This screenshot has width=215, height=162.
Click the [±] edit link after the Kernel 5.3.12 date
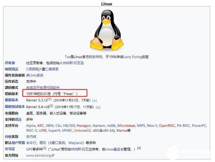(94, 100)
